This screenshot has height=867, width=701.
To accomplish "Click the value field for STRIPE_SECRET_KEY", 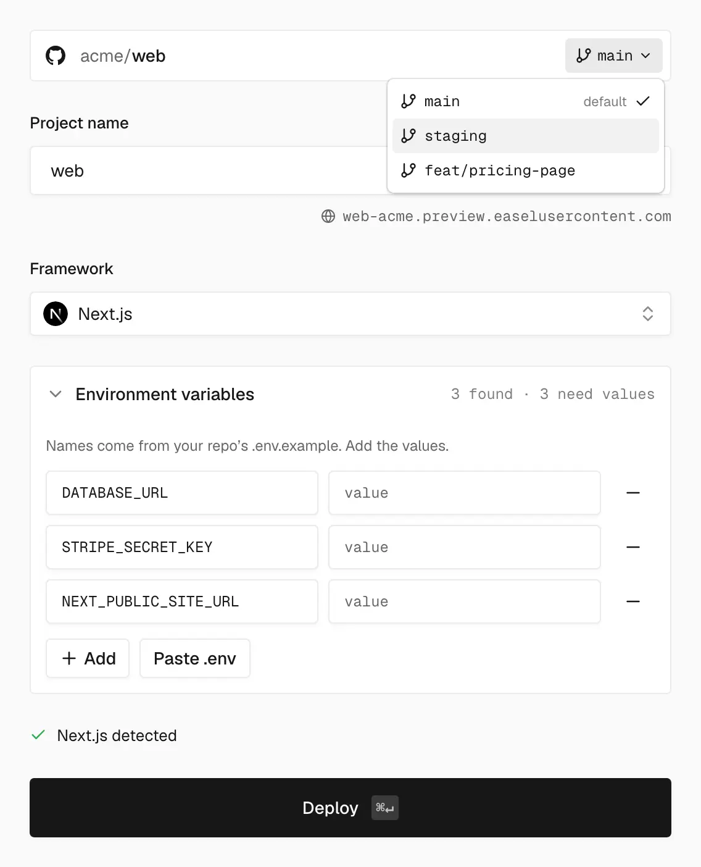I will (465, 547).
